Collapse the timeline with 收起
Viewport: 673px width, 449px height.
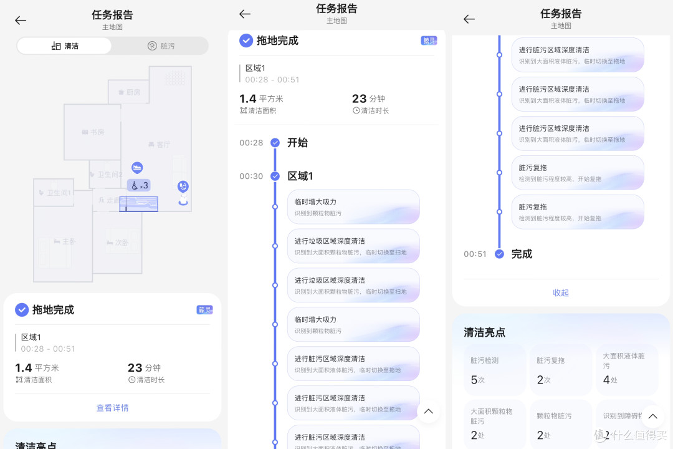[x=561, y=292]
